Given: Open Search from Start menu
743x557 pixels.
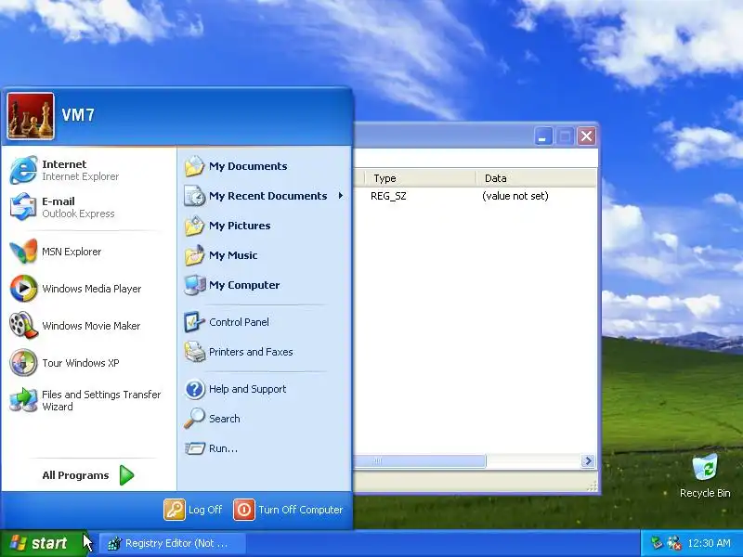Looking at the screenshot, I should [x=265, y=419].
